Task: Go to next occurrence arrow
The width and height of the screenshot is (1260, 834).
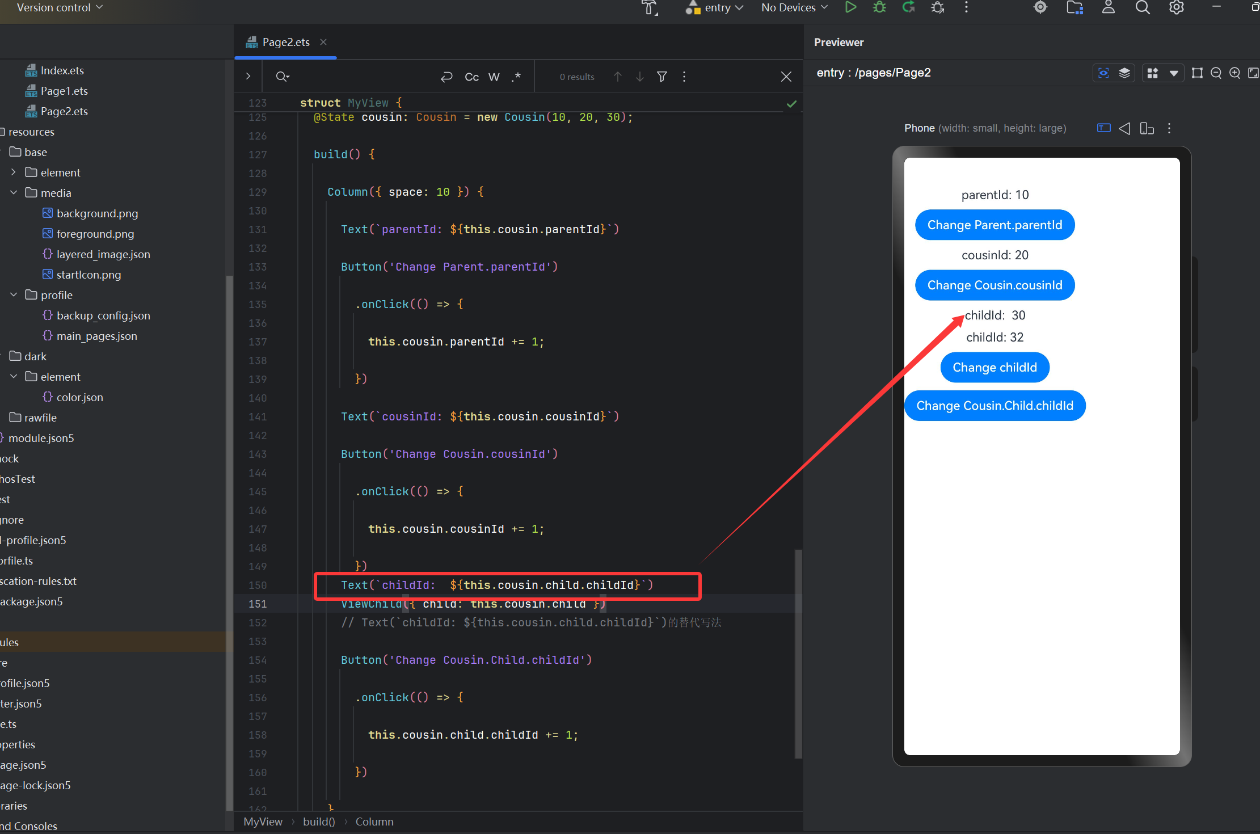Action: (x=640, y=77)
